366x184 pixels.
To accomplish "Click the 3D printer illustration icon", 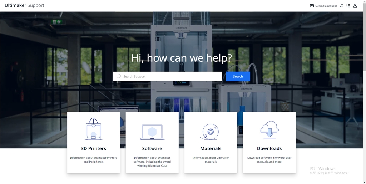I will (x=93, y=129).
